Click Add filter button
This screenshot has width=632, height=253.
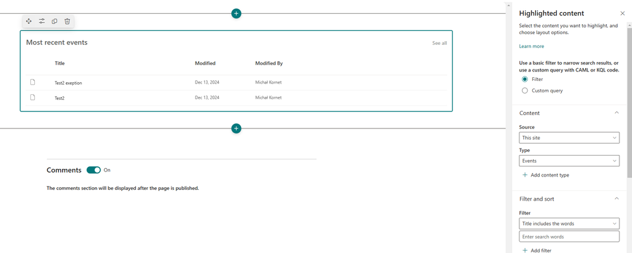point(537,250)
